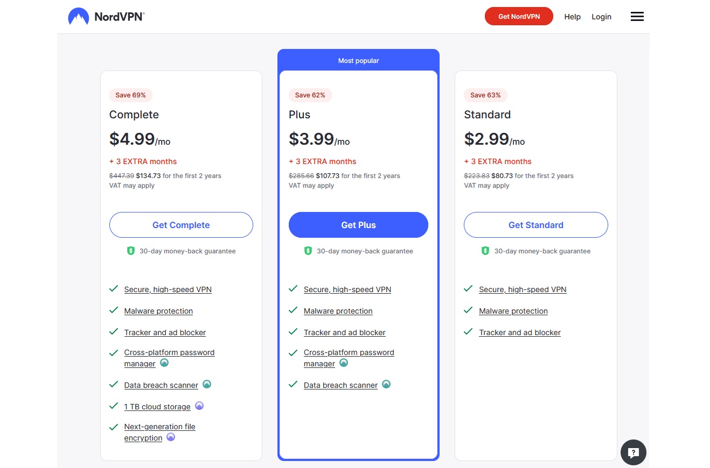Click the red Get NordVPN button
The height and width of the screenshot is (468, 710).
[519, 17]
